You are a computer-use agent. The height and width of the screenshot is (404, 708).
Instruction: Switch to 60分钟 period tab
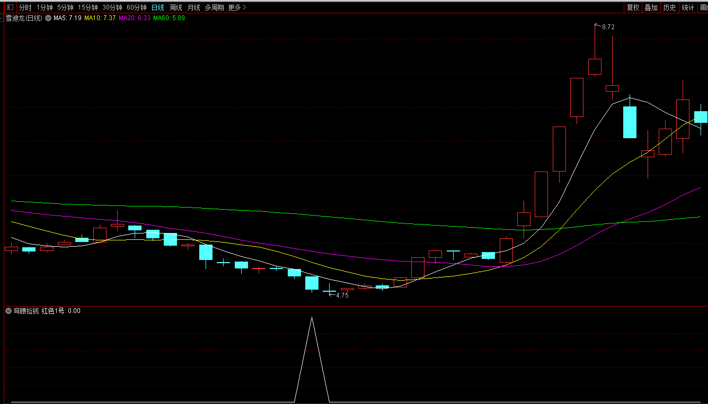point(137,7)
